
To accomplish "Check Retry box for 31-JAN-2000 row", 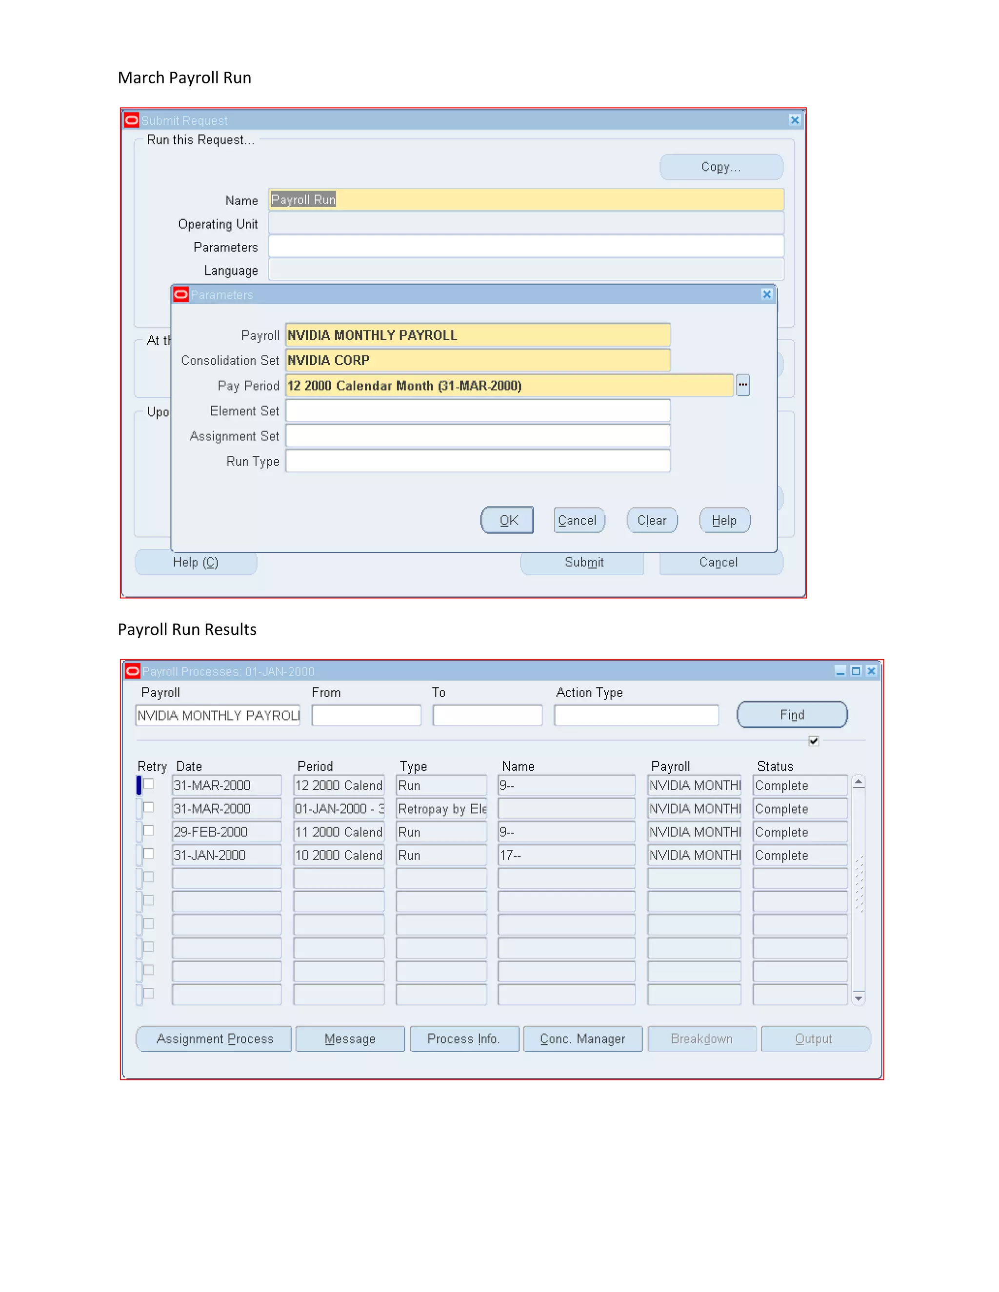I will [149, 854].
